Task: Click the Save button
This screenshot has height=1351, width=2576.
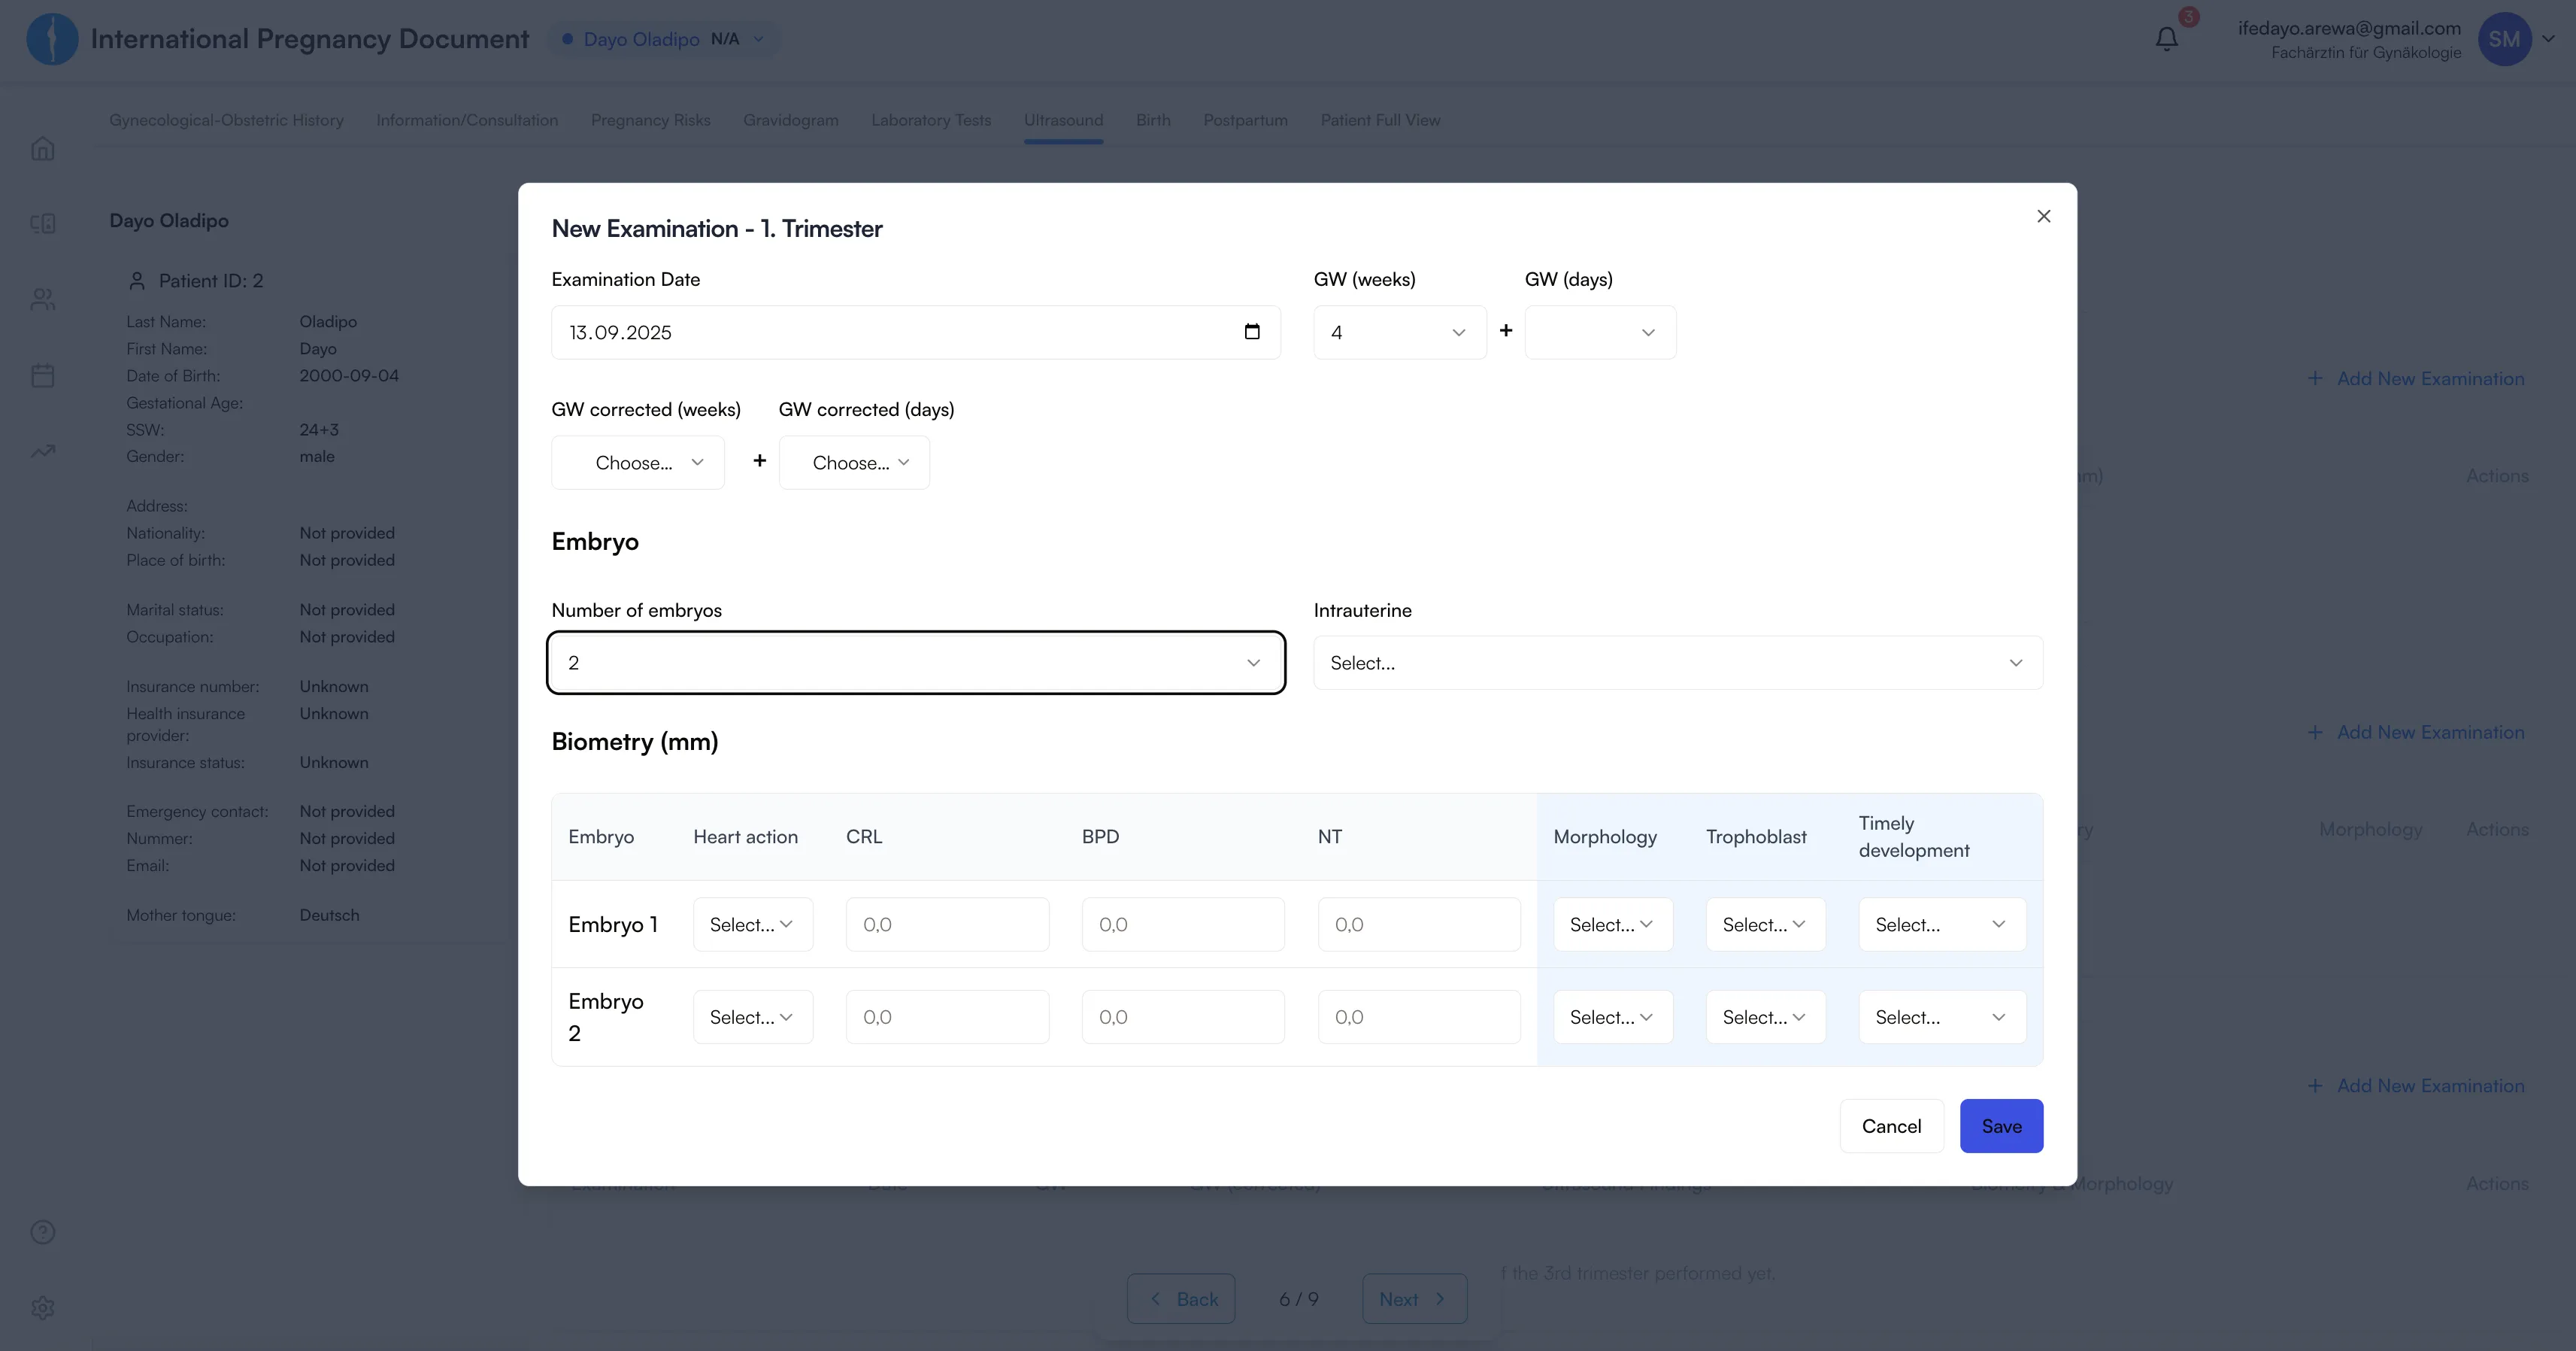Action: click(x=2000, y=1126)
